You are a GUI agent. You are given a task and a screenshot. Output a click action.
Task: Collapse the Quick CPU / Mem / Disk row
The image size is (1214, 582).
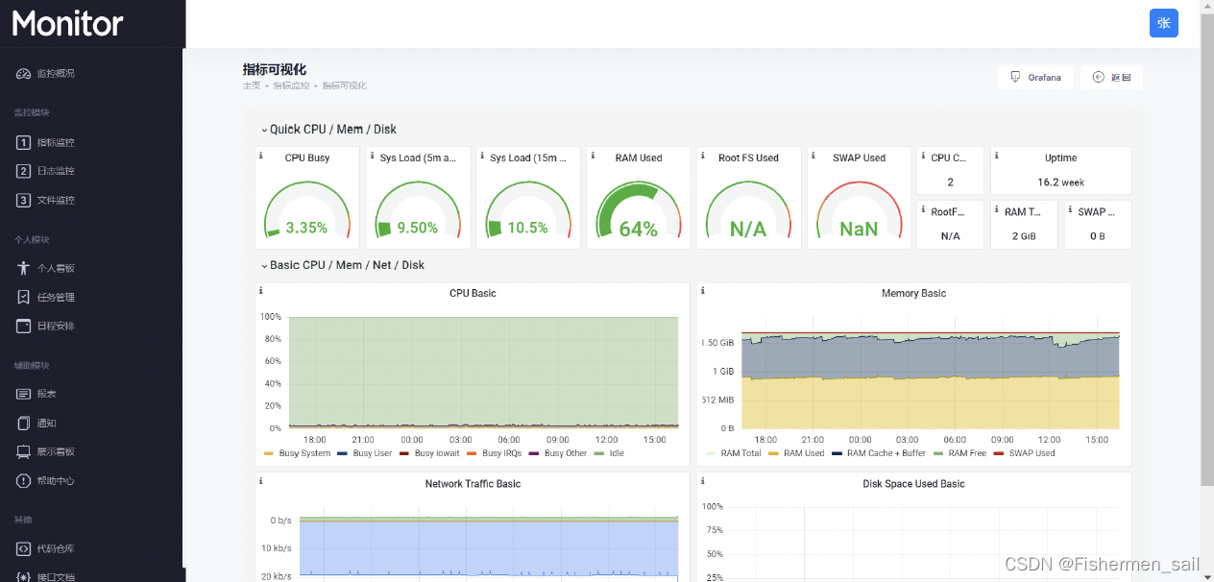328,130
